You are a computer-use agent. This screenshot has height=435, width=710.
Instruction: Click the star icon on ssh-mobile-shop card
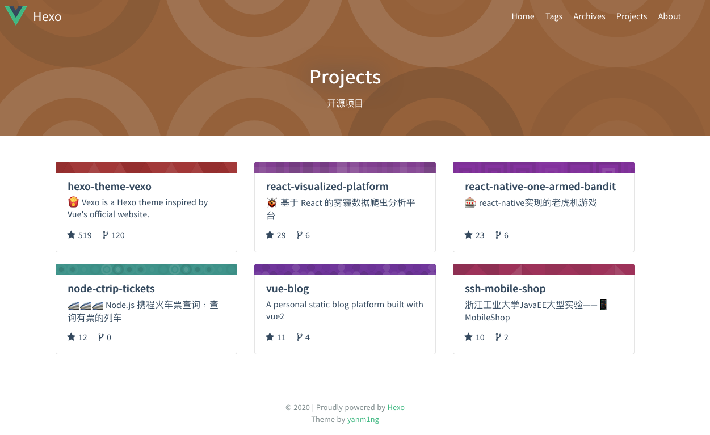(x=469, y=337)
